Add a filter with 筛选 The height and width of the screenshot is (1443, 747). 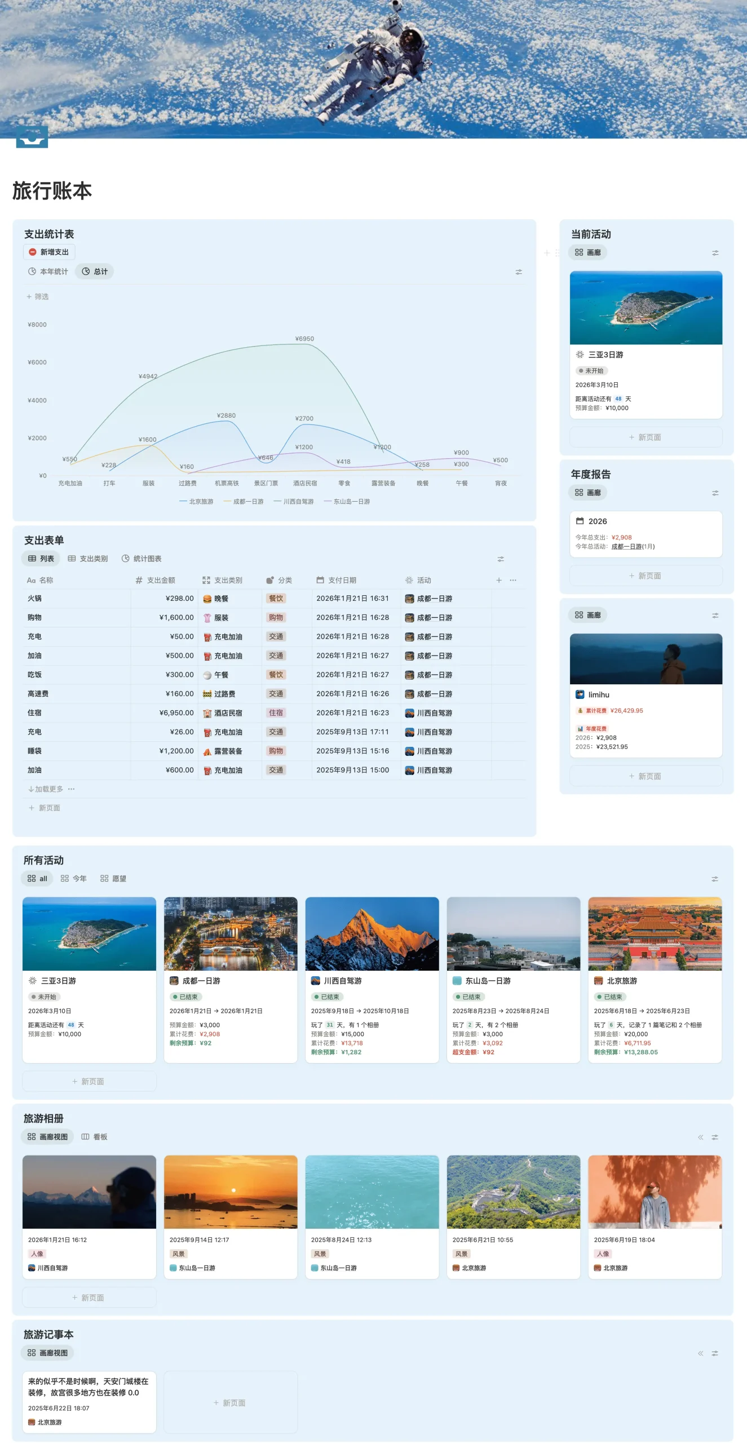pos(38,296)
